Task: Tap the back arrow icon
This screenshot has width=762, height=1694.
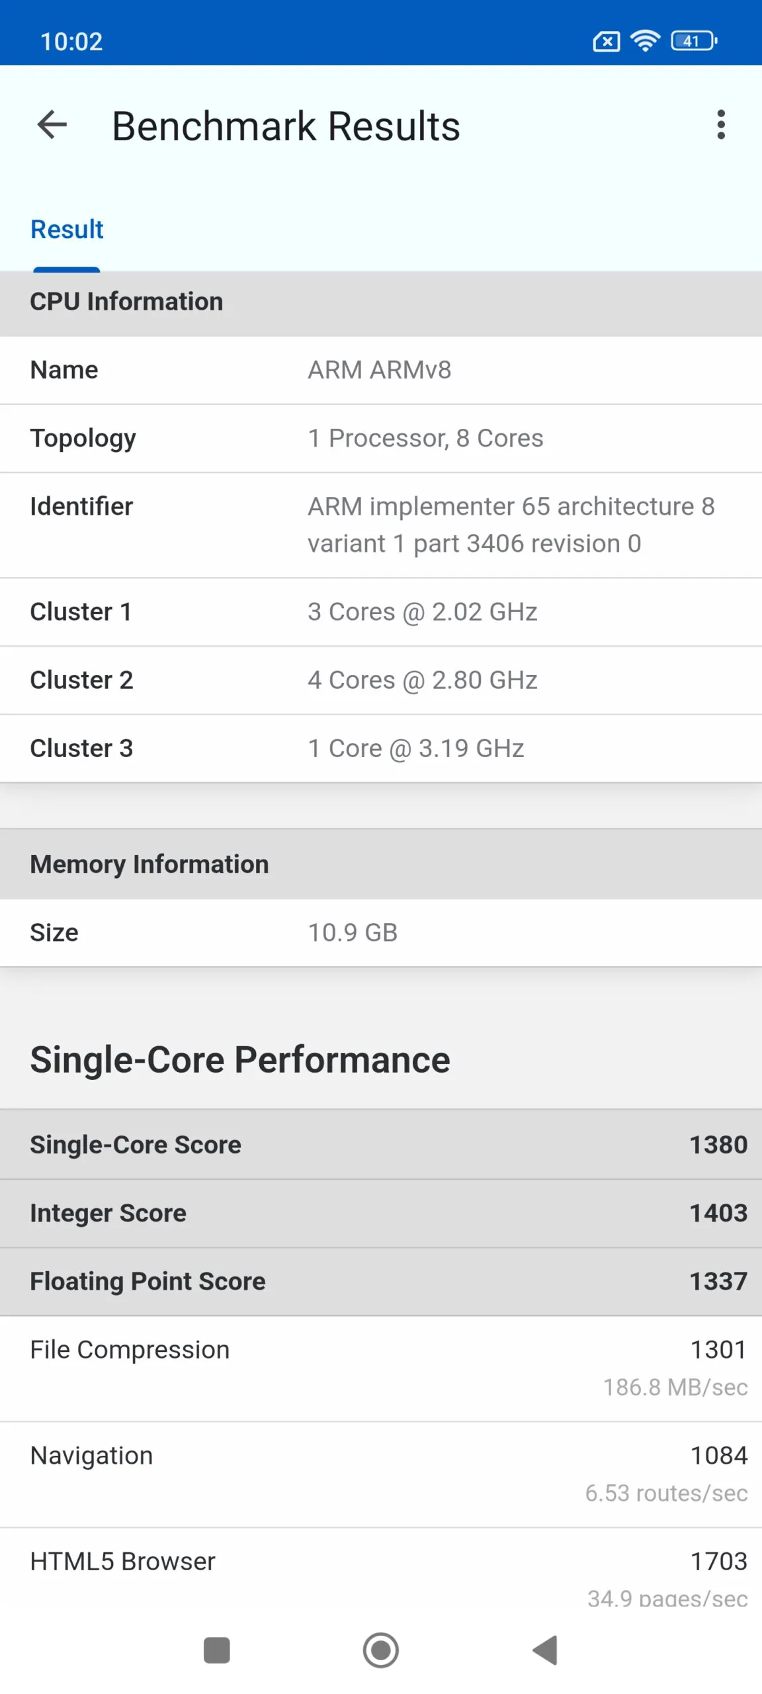Action: click(52, 125)
